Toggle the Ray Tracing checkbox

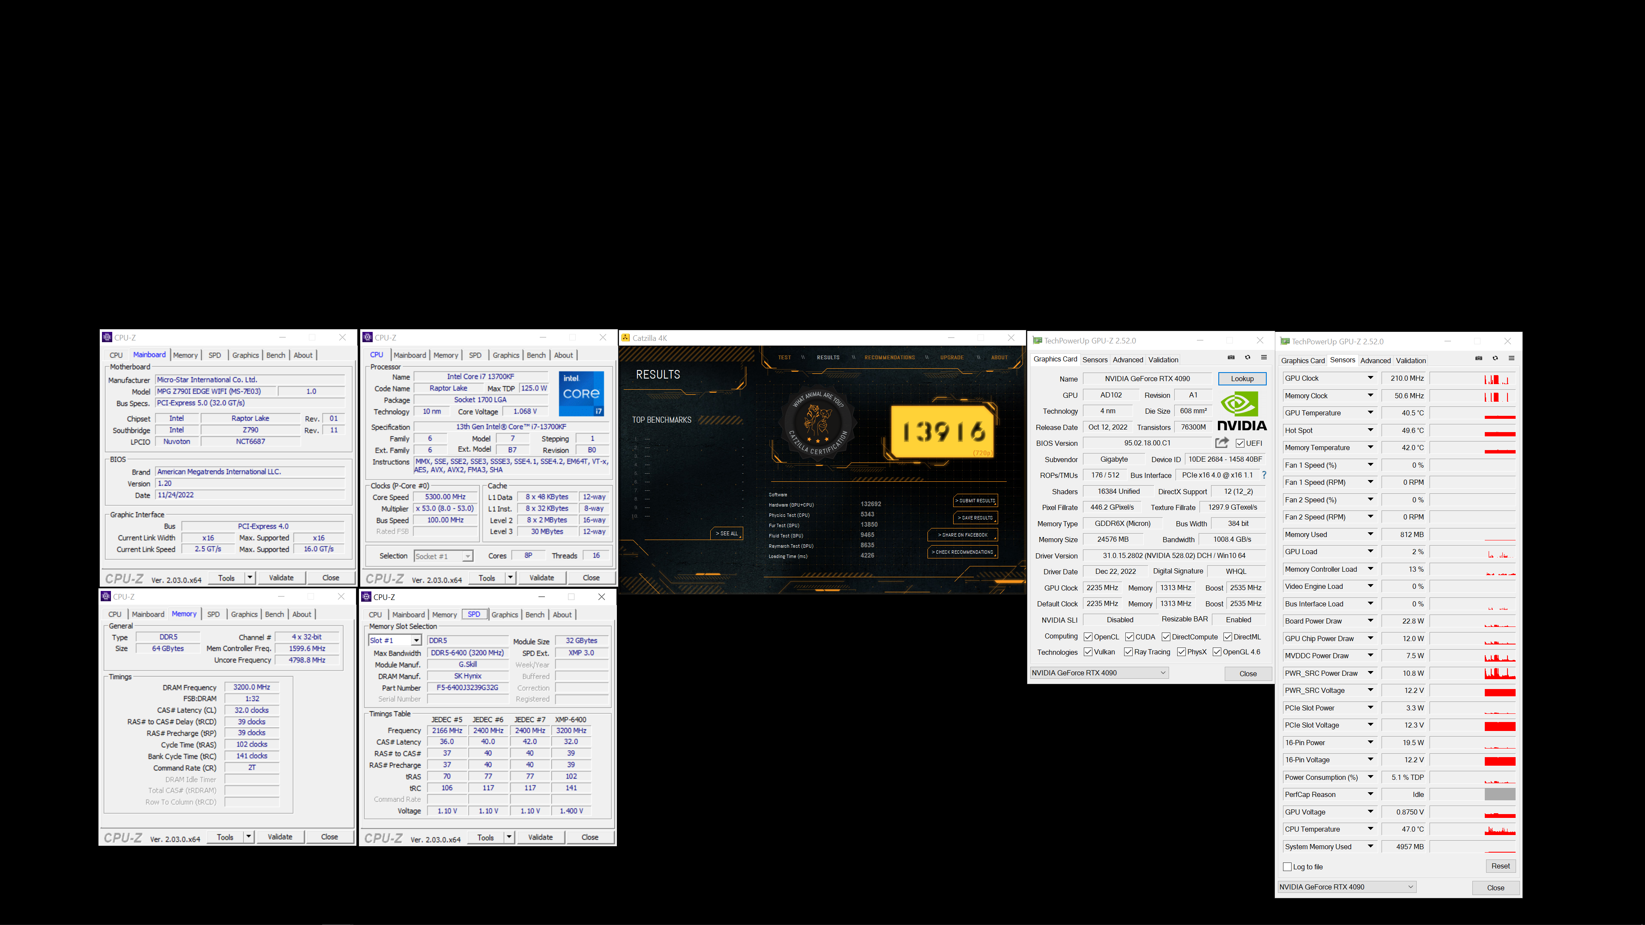pos(1128,652)
